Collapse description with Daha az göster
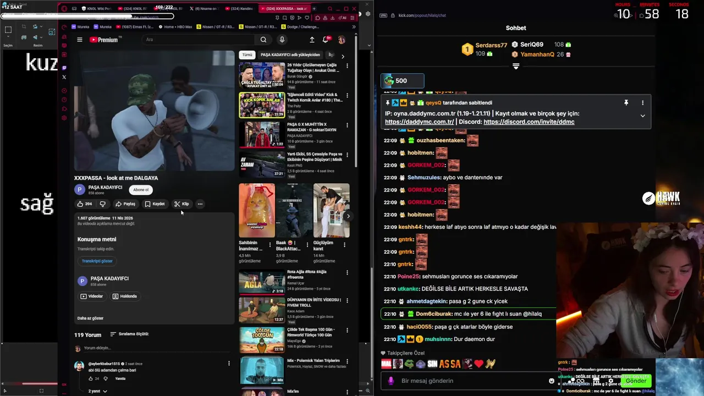The width and height of the screenshot is (704, 396). 90,318
